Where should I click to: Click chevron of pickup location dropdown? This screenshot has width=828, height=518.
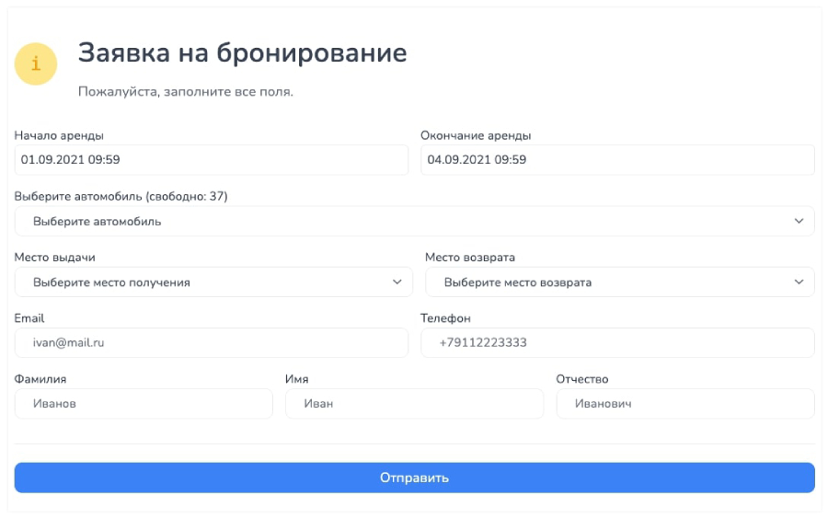pyautogui.click(x=397, y=282)
